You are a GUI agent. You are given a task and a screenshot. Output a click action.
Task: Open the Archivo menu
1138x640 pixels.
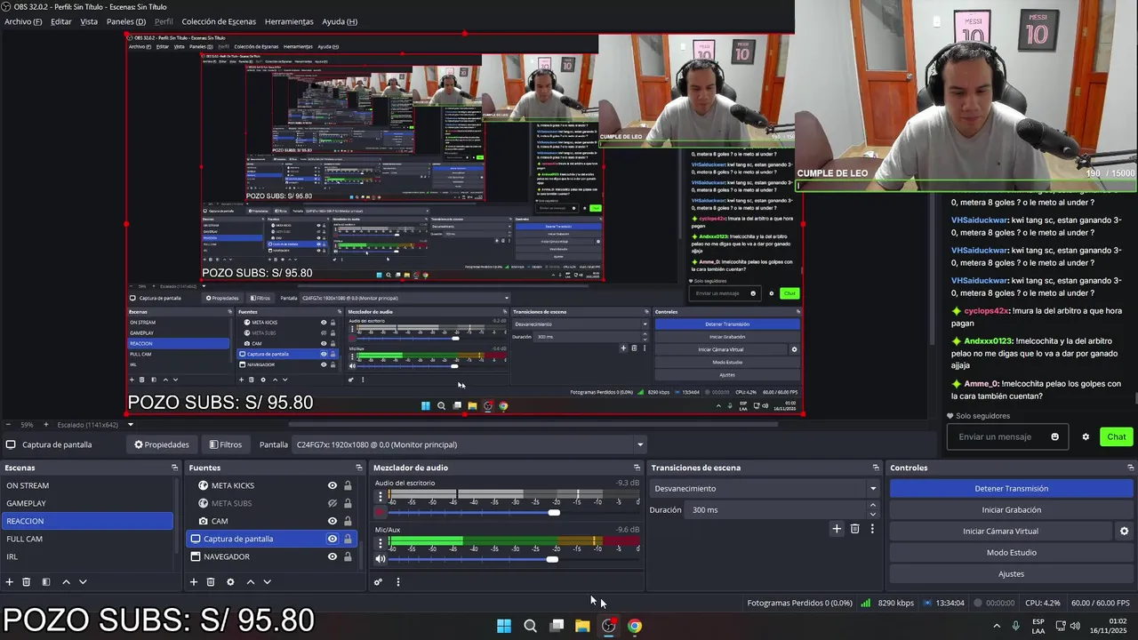pyautogui.click(x=23, y=21)
